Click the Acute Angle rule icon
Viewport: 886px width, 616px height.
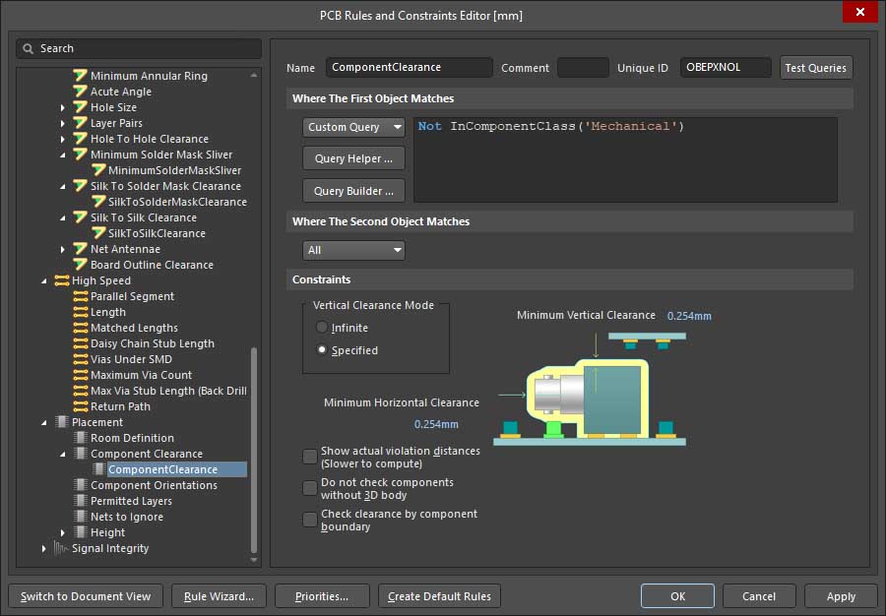(80, 92)
